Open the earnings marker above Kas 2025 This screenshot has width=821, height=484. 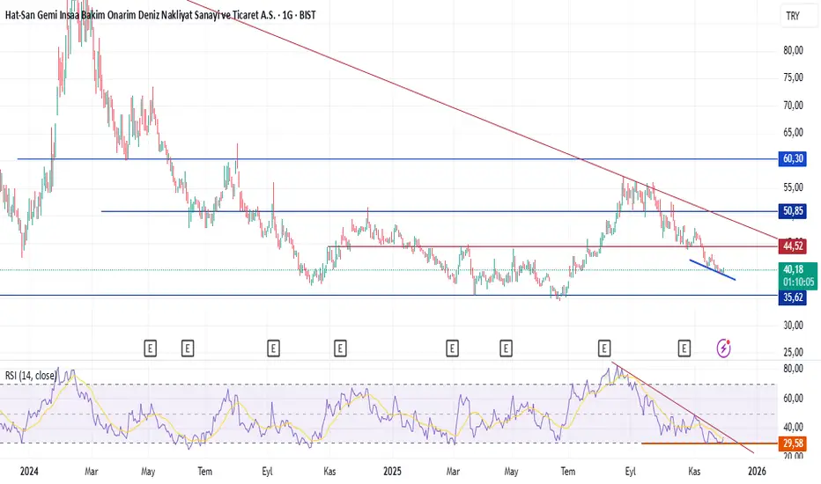[684, 348]
